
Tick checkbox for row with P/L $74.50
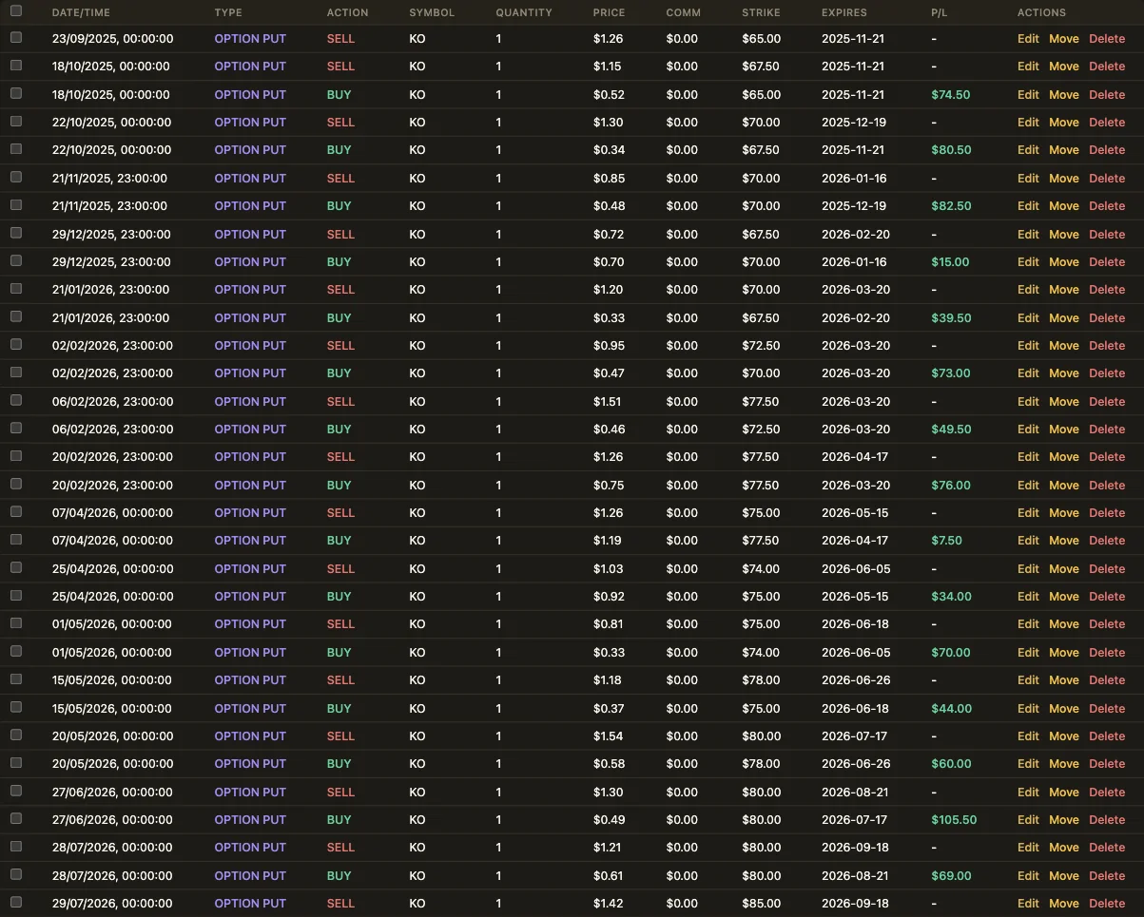point(16,94)
